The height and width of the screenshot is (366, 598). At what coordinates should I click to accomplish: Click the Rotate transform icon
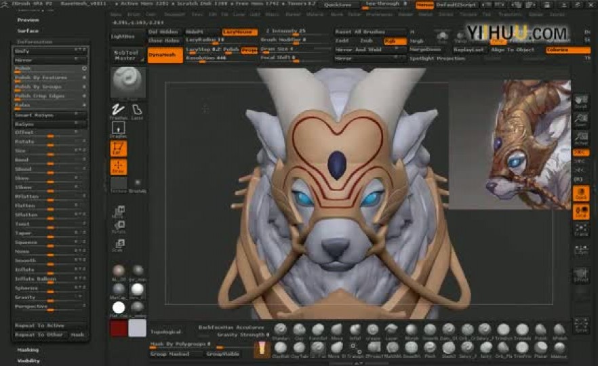(119, 227)
